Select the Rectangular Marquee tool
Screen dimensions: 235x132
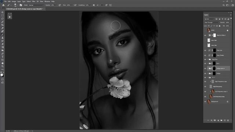pyautogui.click(x=3, y=15)
